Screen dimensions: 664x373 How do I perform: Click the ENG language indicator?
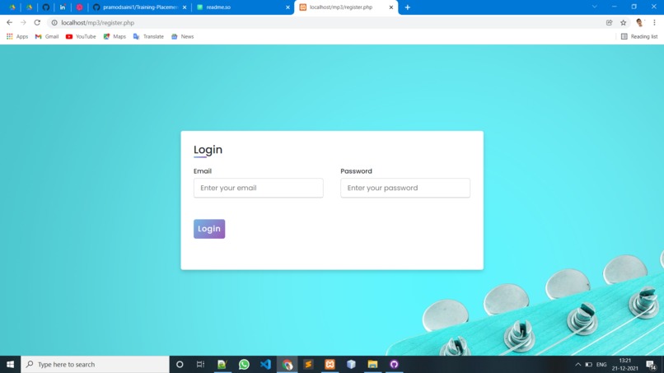coord(601,365)
